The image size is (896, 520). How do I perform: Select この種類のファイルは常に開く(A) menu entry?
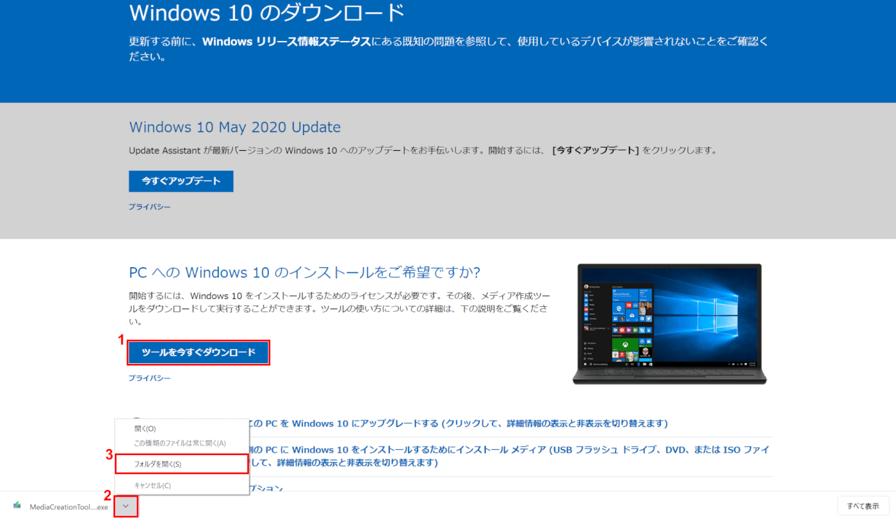coord(179,443)
